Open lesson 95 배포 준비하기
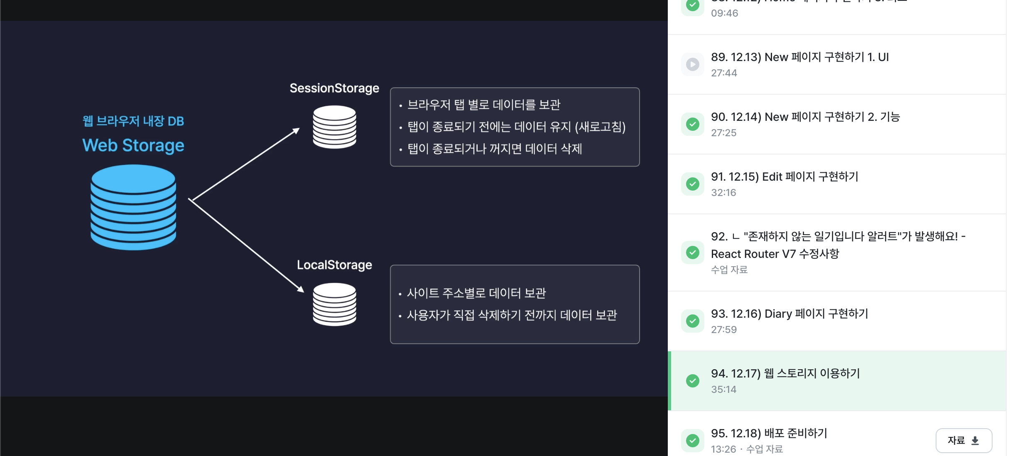 769,434
